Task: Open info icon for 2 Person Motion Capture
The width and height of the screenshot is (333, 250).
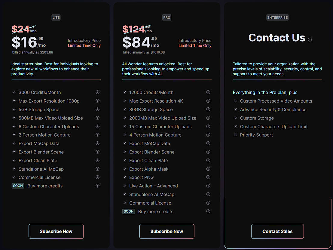Action: [97, 135]
